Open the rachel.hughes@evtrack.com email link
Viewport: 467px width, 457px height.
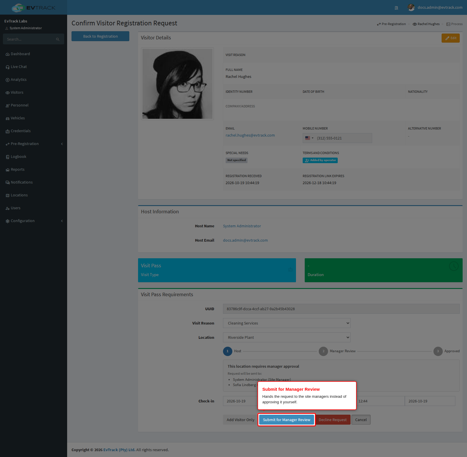click(x=250, y=135)
